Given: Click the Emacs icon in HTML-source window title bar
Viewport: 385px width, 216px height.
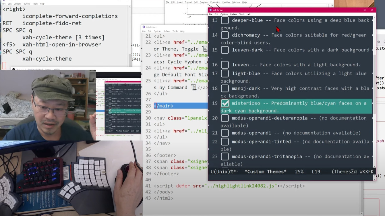Looking at the screenshot, I should click(x=144, y=27).
